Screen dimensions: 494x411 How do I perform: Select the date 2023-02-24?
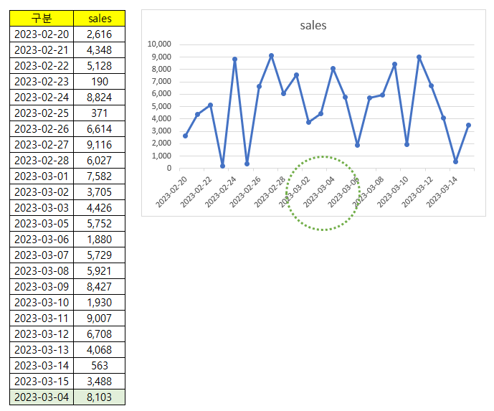click(x=42, y=97)
